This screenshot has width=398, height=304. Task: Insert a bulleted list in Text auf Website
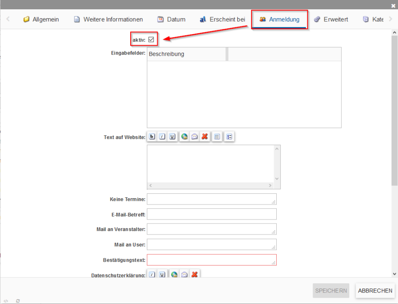(x=217, y=137)
